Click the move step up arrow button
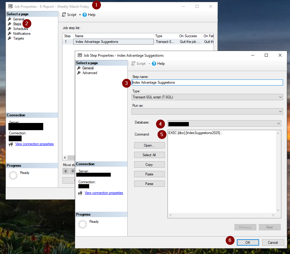The image size is (290, 254). click(x=66, y=171)
